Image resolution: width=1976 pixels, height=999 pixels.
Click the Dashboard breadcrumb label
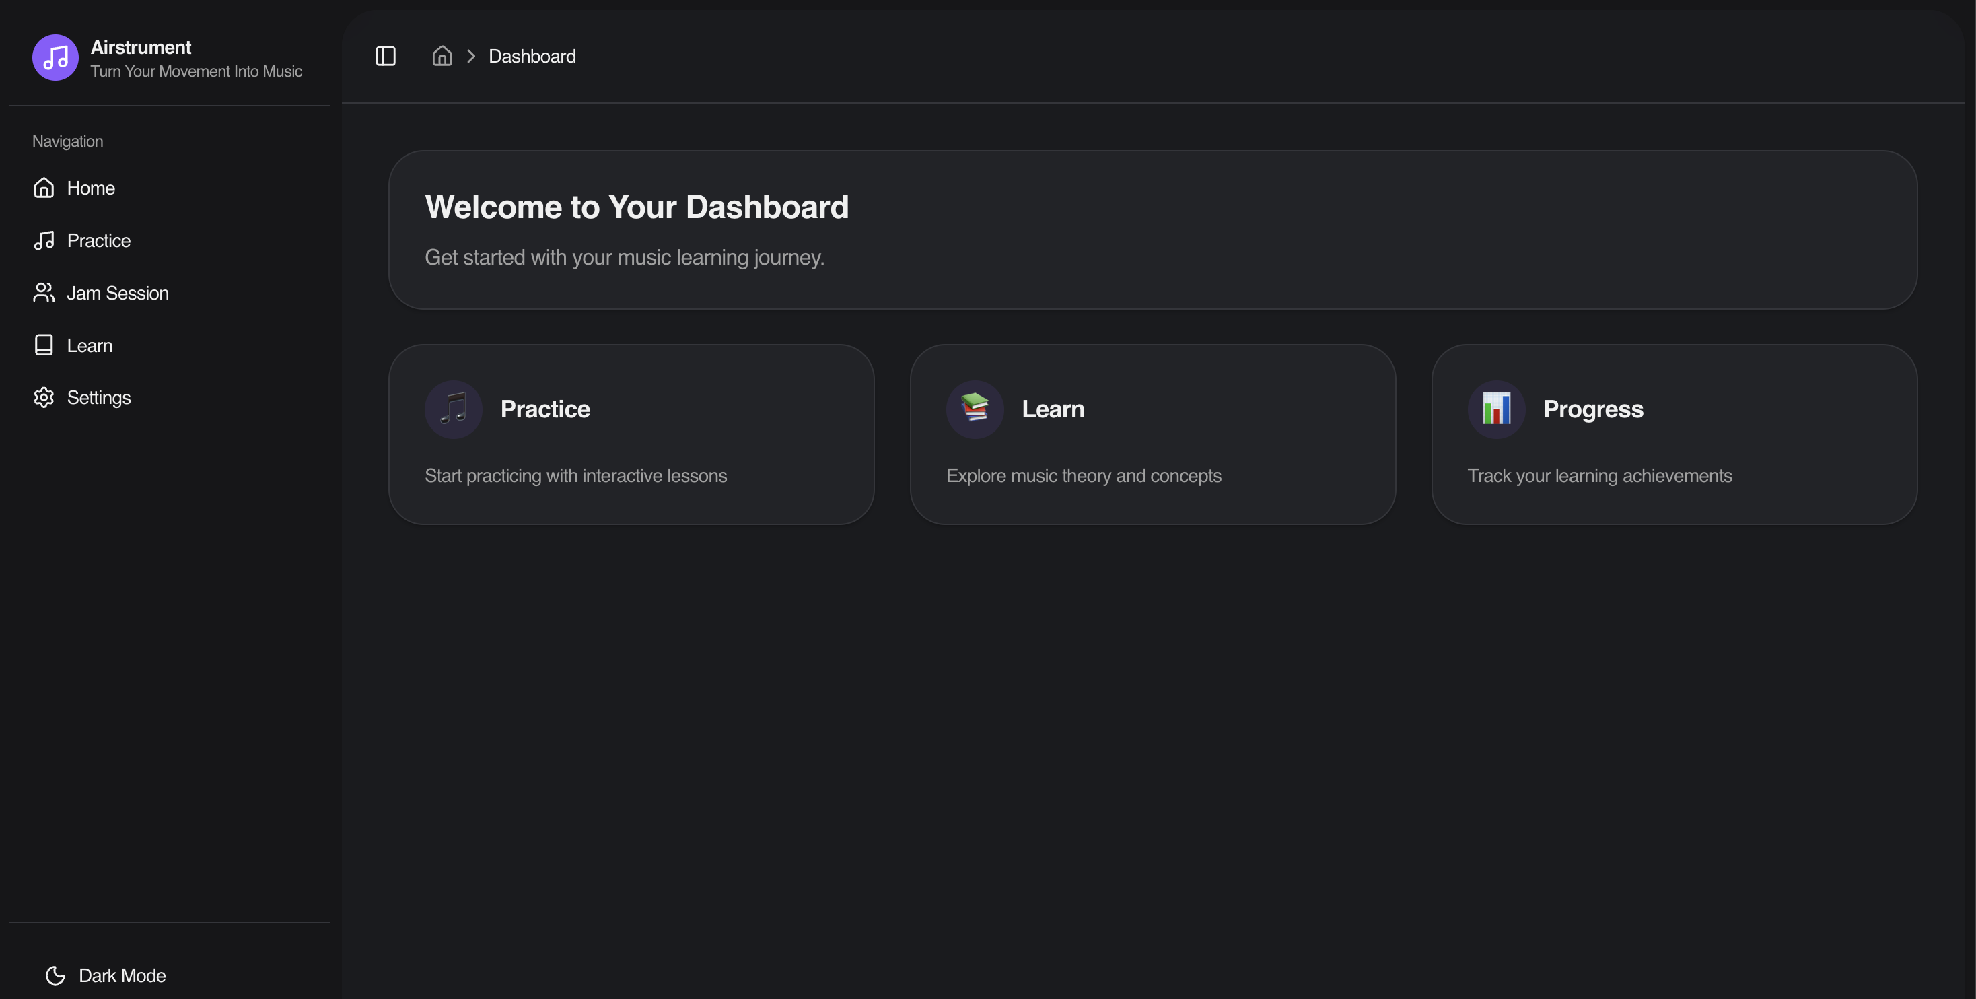[x=532, y=56]
